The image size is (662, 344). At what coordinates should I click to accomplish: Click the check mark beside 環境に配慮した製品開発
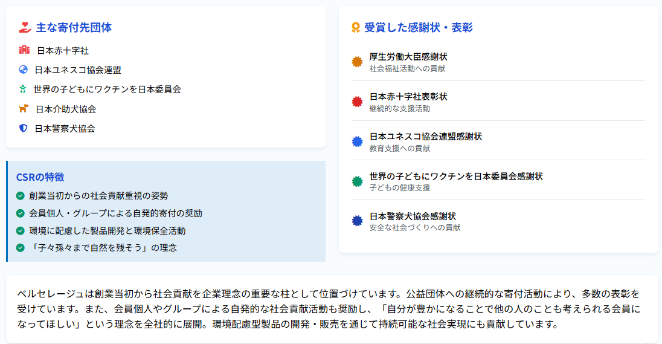pyautogui.click(x=21, y=231)
